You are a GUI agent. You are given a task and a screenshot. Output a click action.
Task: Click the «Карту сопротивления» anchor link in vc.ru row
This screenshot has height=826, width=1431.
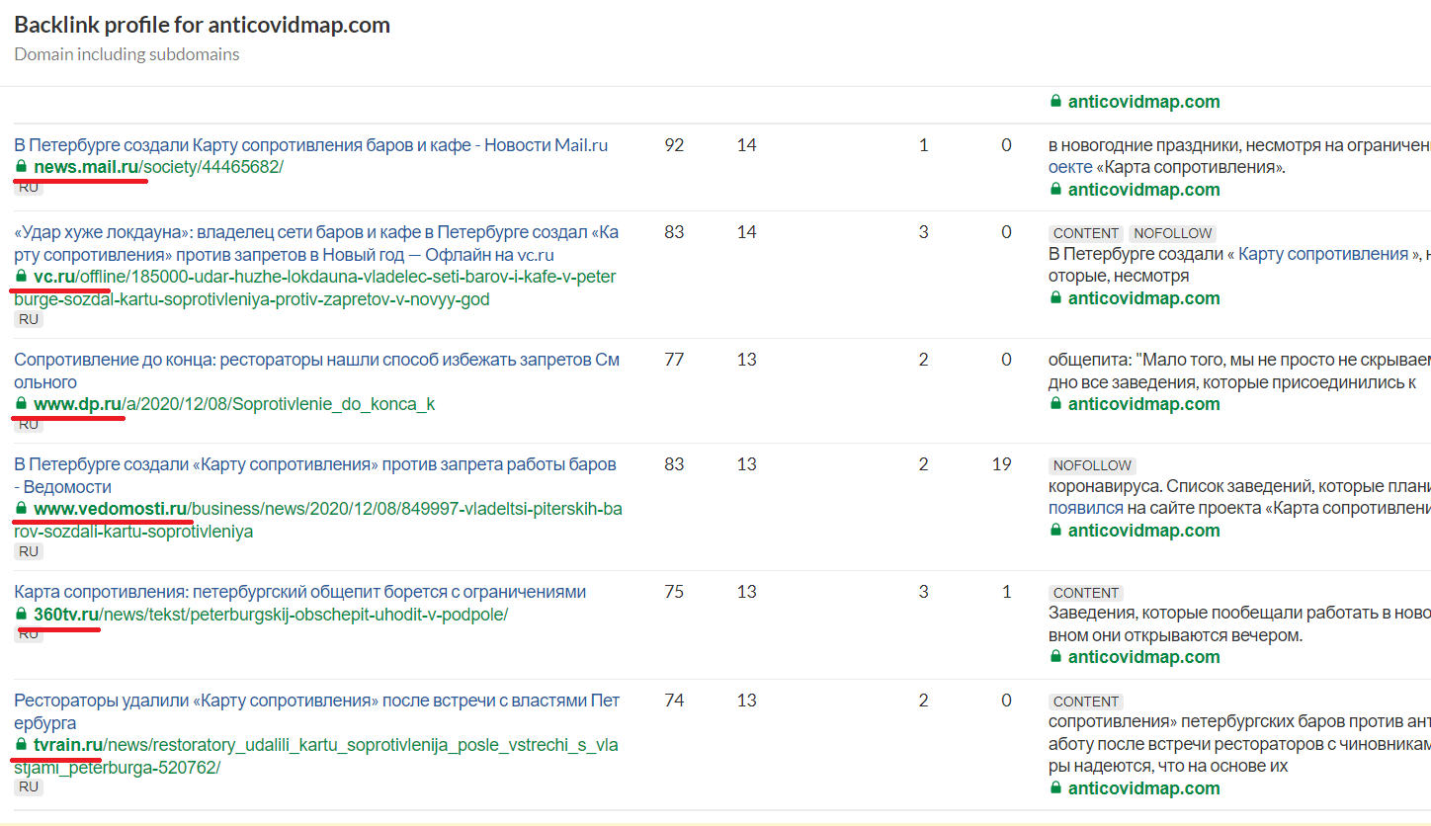(1323, 254)
